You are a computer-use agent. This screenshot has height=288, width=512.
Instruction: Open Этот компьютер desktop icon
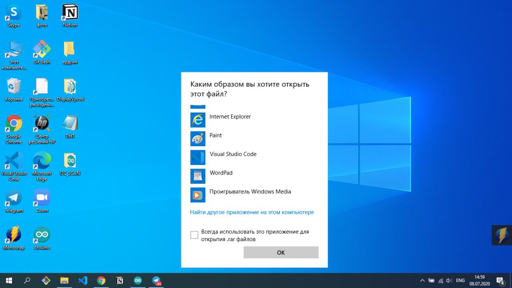point(14,55)
